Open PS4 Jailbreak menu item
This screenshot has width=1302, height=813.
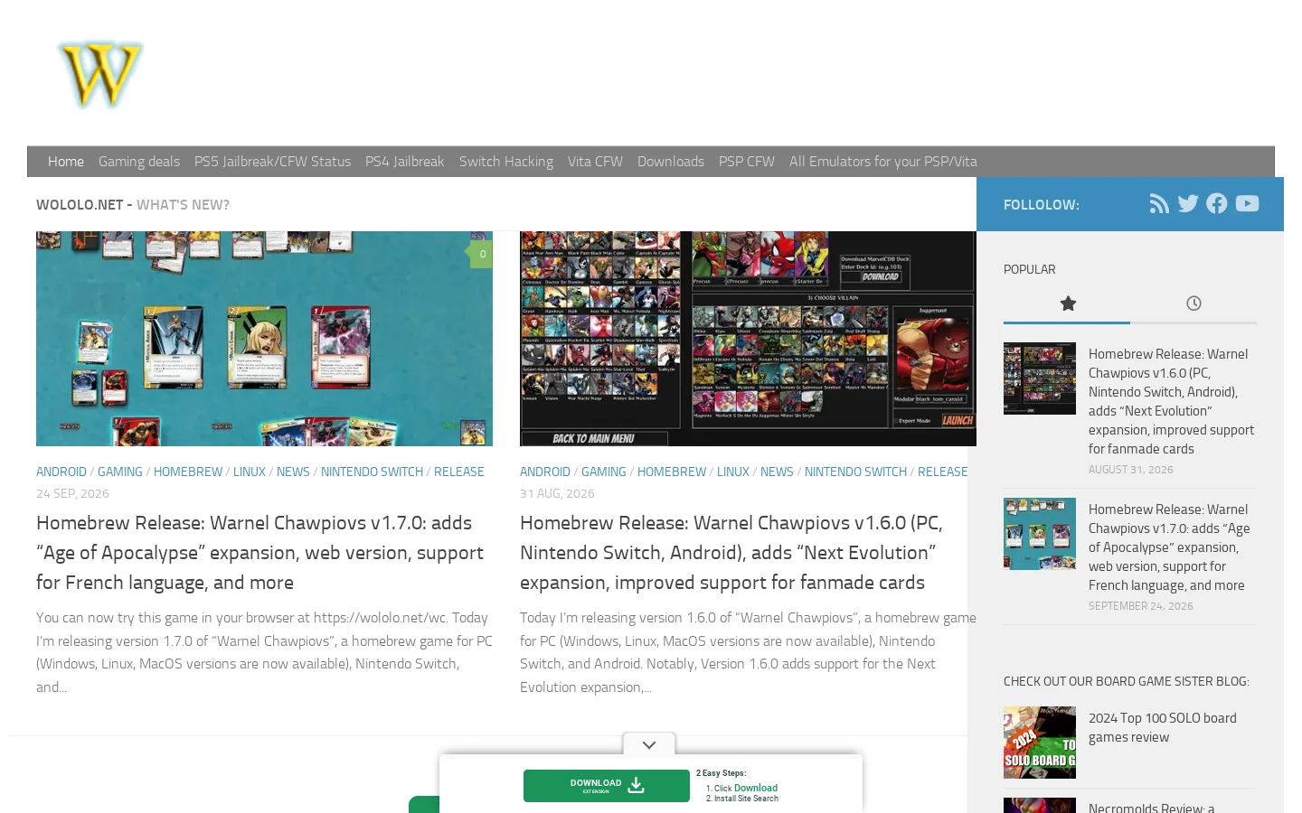[x=405, y=162]
